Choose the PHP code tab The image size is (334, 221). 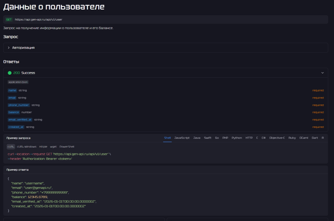tap(225, 138)
